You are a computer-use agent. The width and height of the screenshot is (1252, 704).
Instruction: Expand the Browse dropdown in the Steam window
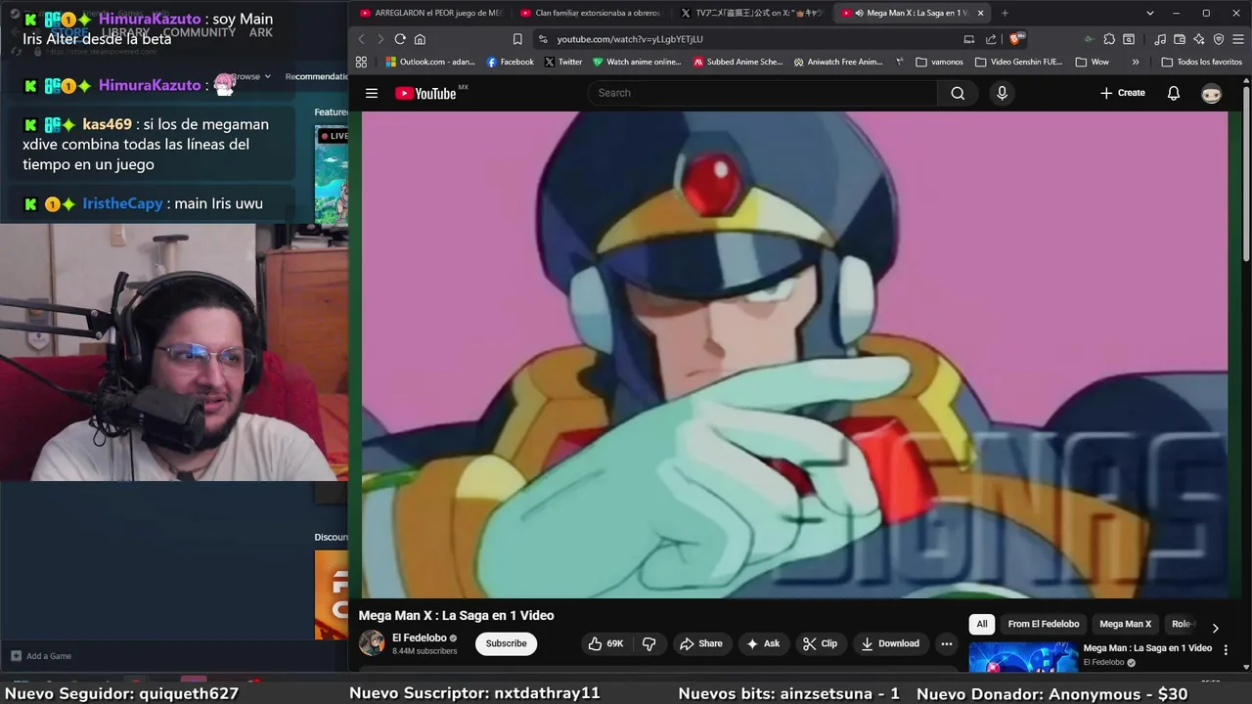(x=251, y=76)
